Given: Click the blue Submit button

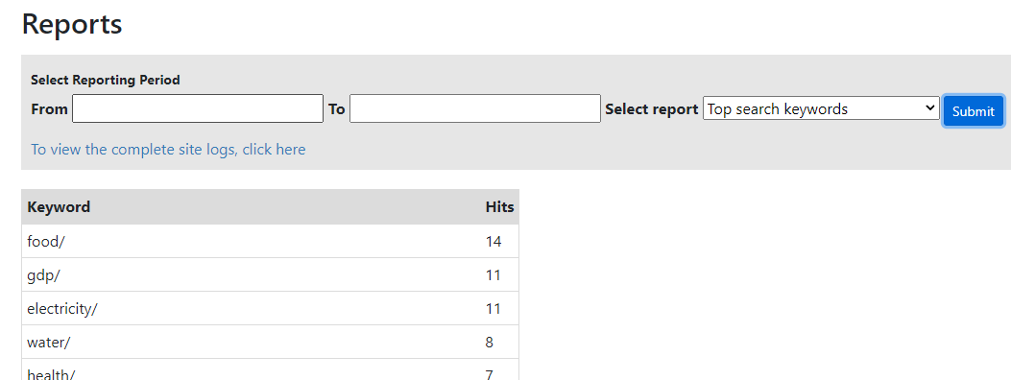Looking at the screenshot, I should (973, 110).
